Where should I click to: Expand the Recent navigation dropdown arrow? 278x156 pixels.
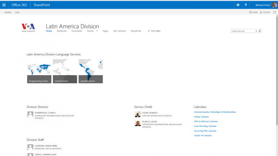click(97, 31)
